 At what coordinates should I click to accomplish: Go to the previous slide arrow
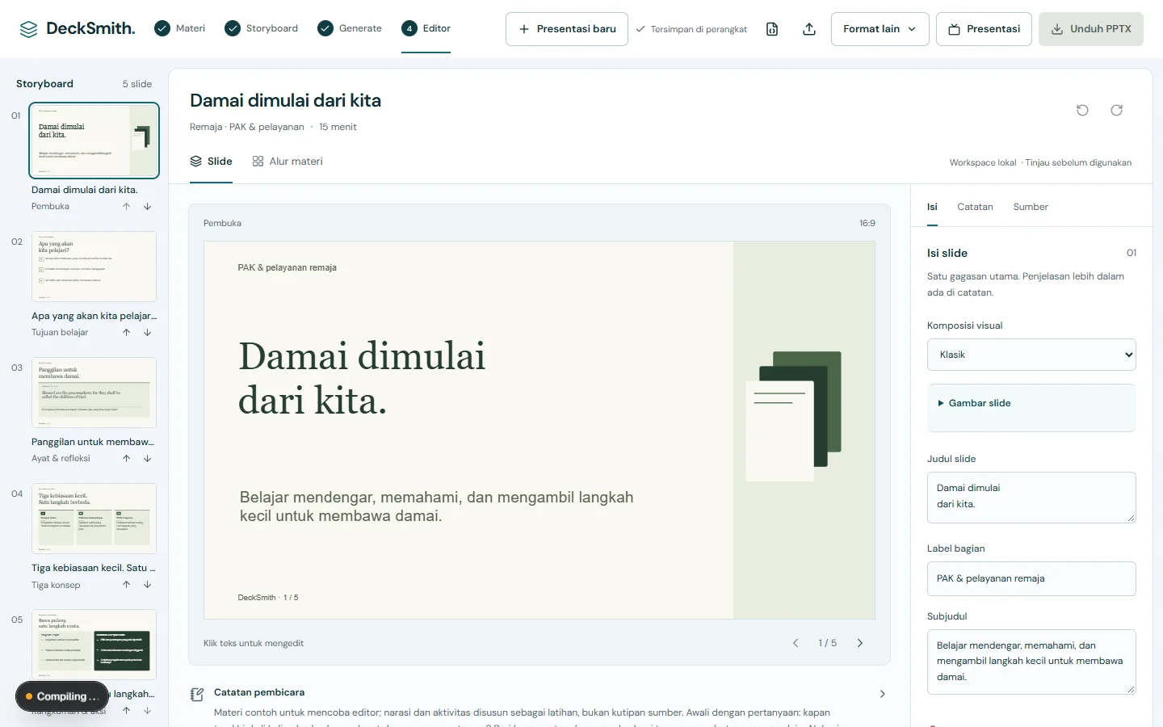tap(796, 643)
